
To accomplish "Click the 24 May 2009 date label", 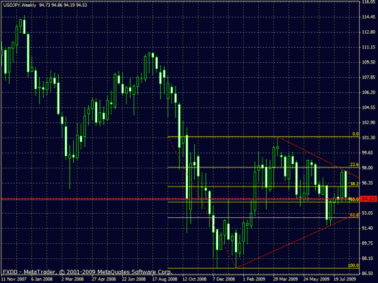I will pyautogui.click(x=316, y=279).
